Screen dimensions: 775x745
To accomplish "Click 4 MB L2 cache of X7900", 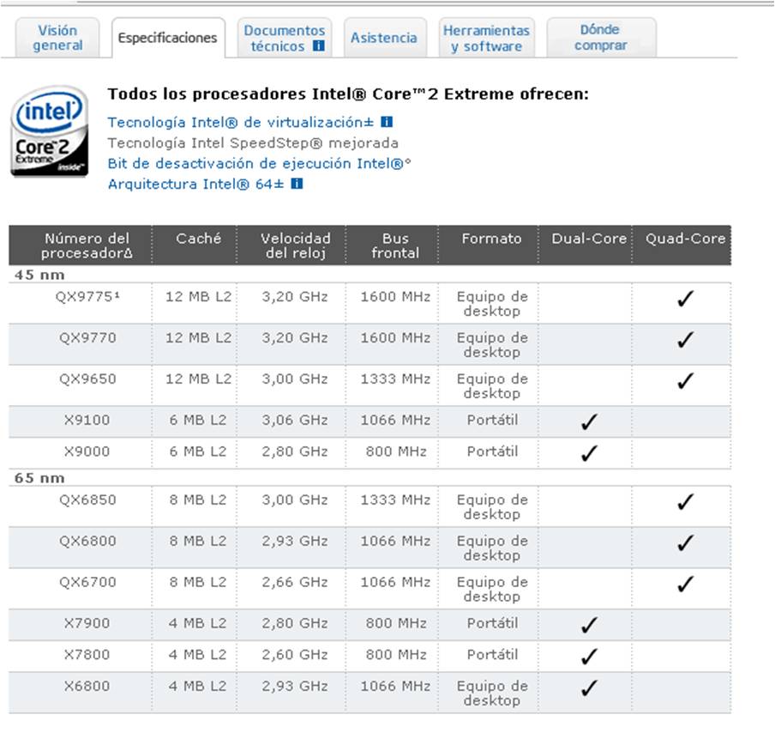I will [x=198, y=623].
